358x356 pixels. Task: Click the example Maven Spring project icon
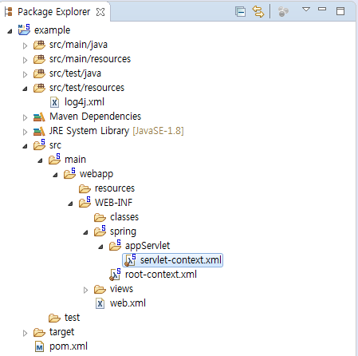tap(24, 30)
